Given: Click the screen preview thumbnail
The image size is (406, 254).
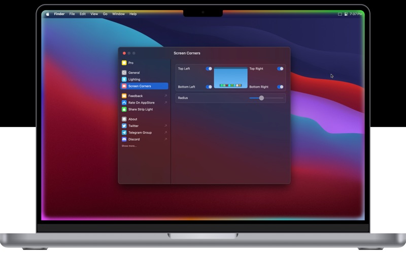Looking at the screenshot, I should 230,78.
